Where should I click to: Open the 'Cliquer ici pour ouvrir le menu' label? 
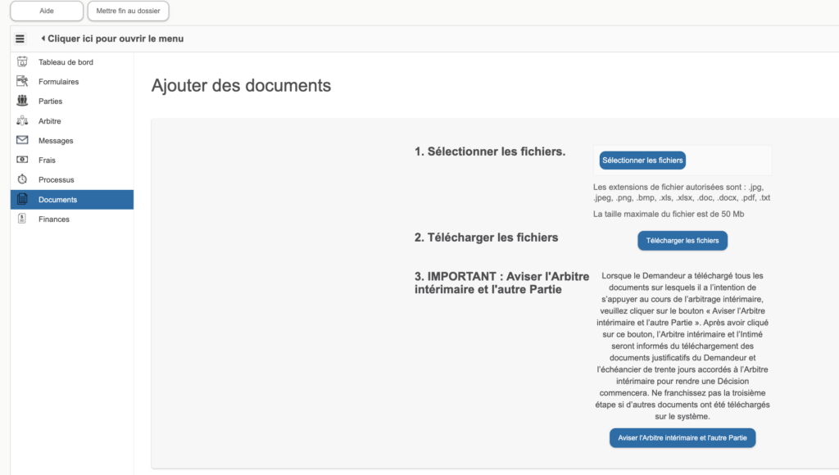coord(116,38)
